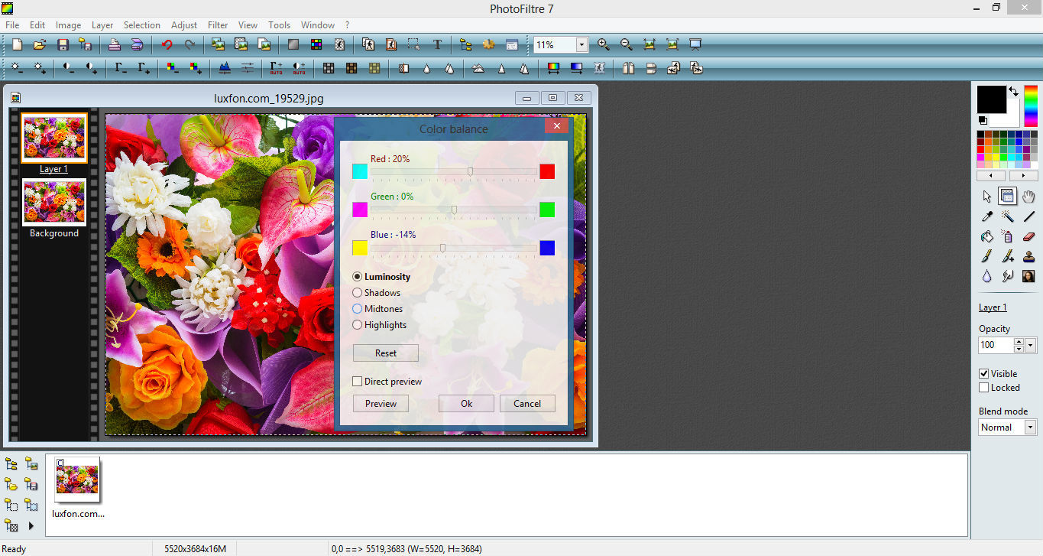Image resolution: width=1043 pixels, height=556 pixels.
Task: Click the Open file folder icon
Action: click(x=40, y=45)
